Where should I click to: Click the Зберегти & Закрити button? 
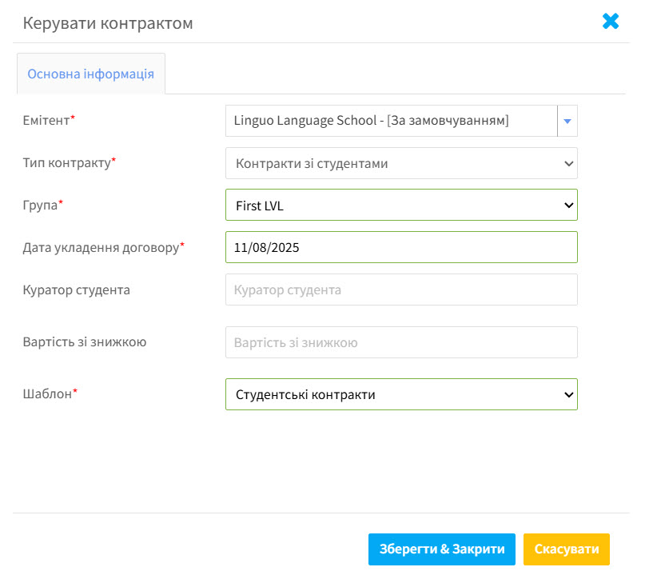tap(442, 549)
